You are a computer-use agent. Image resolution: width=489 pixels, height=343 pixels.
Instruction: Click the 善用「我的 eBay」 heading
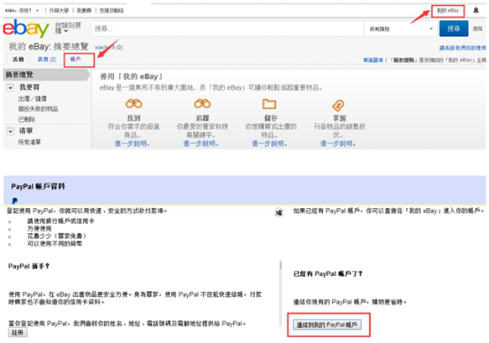(x=131, y=77)
